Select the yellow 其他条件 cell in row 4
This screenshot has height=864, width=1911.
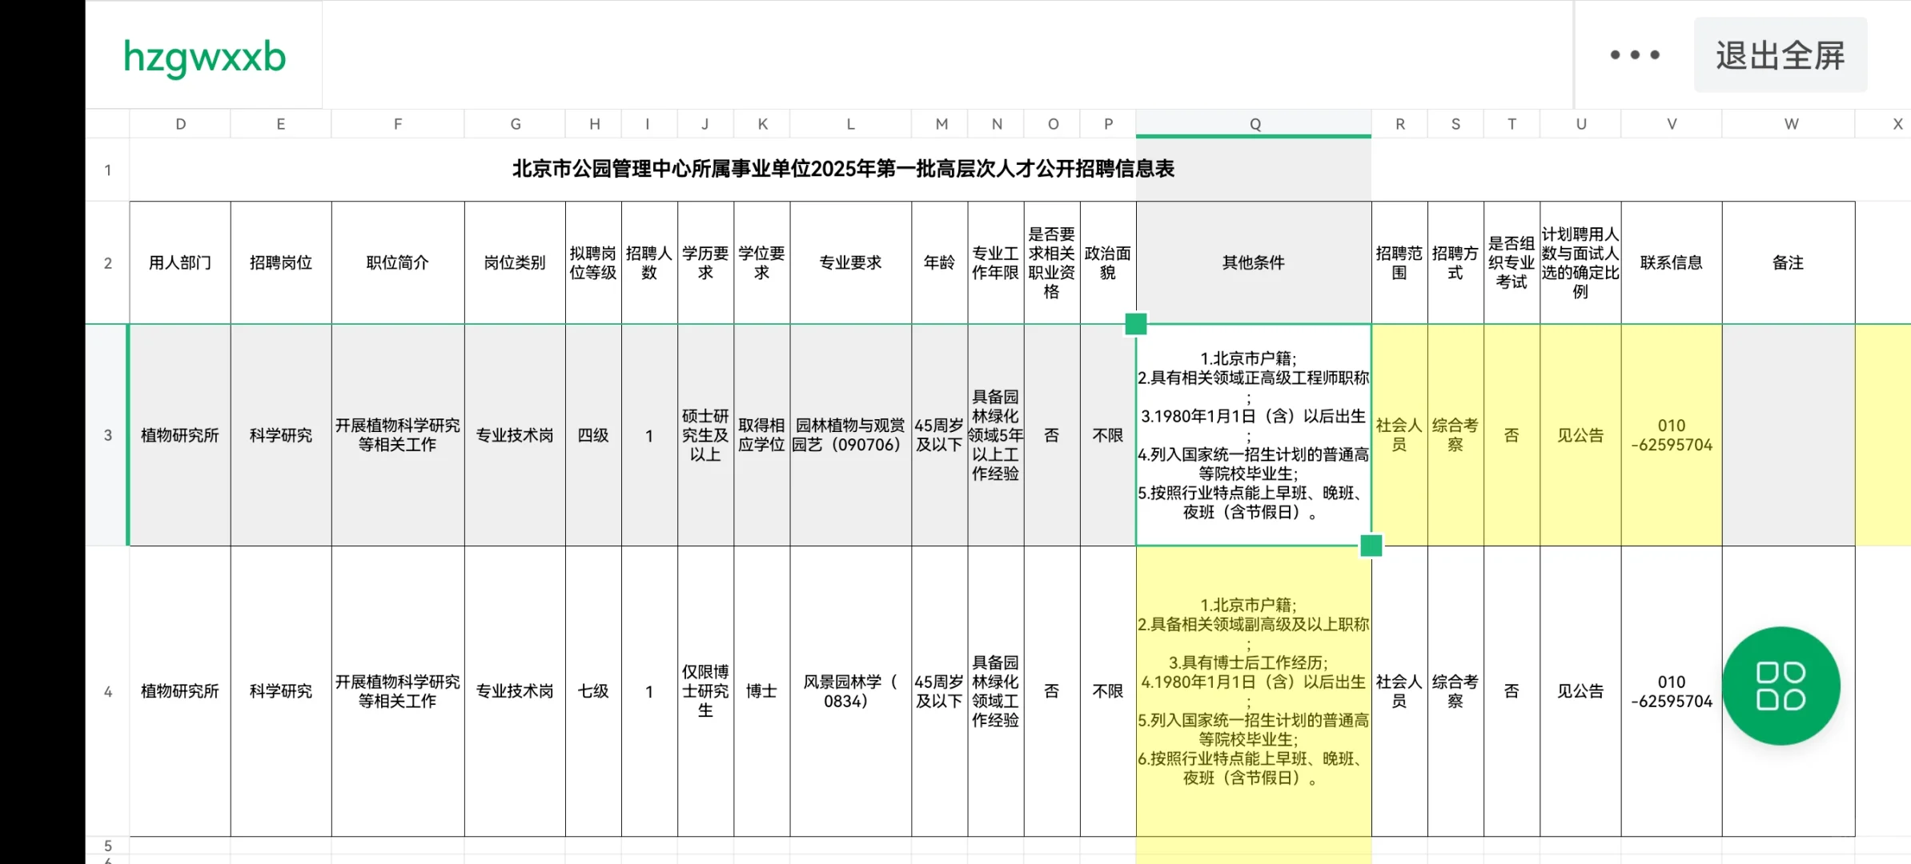(x=1253, y=691)
